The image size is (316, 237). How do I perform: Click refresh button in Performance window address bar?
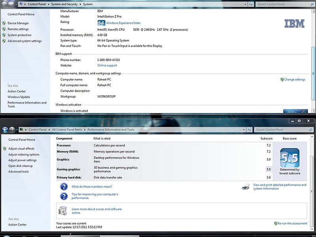[x=249, y=130]
